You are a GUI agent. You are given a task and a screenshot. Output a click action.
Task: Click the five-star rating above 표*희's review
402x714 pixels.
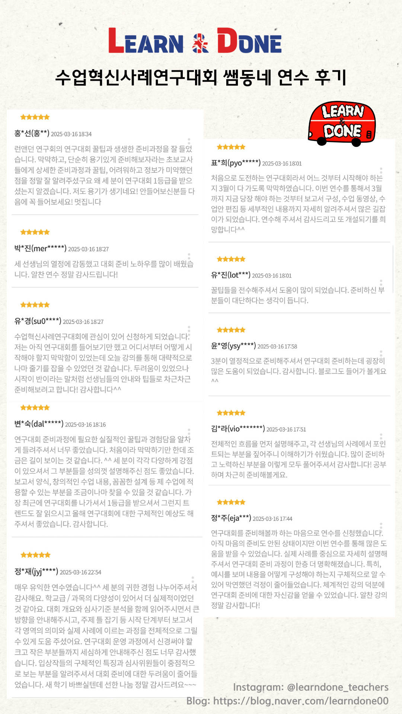pos(231,147)
